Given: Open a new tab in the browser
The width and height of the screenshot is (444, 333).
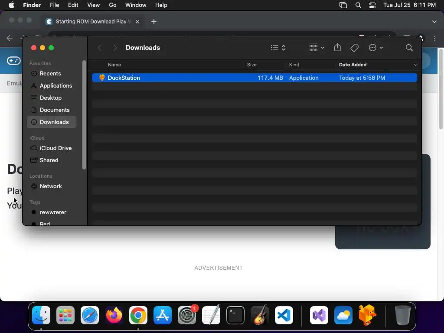Looking at the screenshot, I should (x=154, y=22).
